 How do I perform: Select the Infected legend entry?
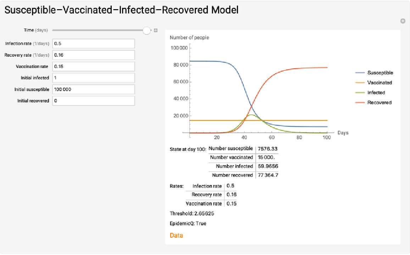click(376, 92)
